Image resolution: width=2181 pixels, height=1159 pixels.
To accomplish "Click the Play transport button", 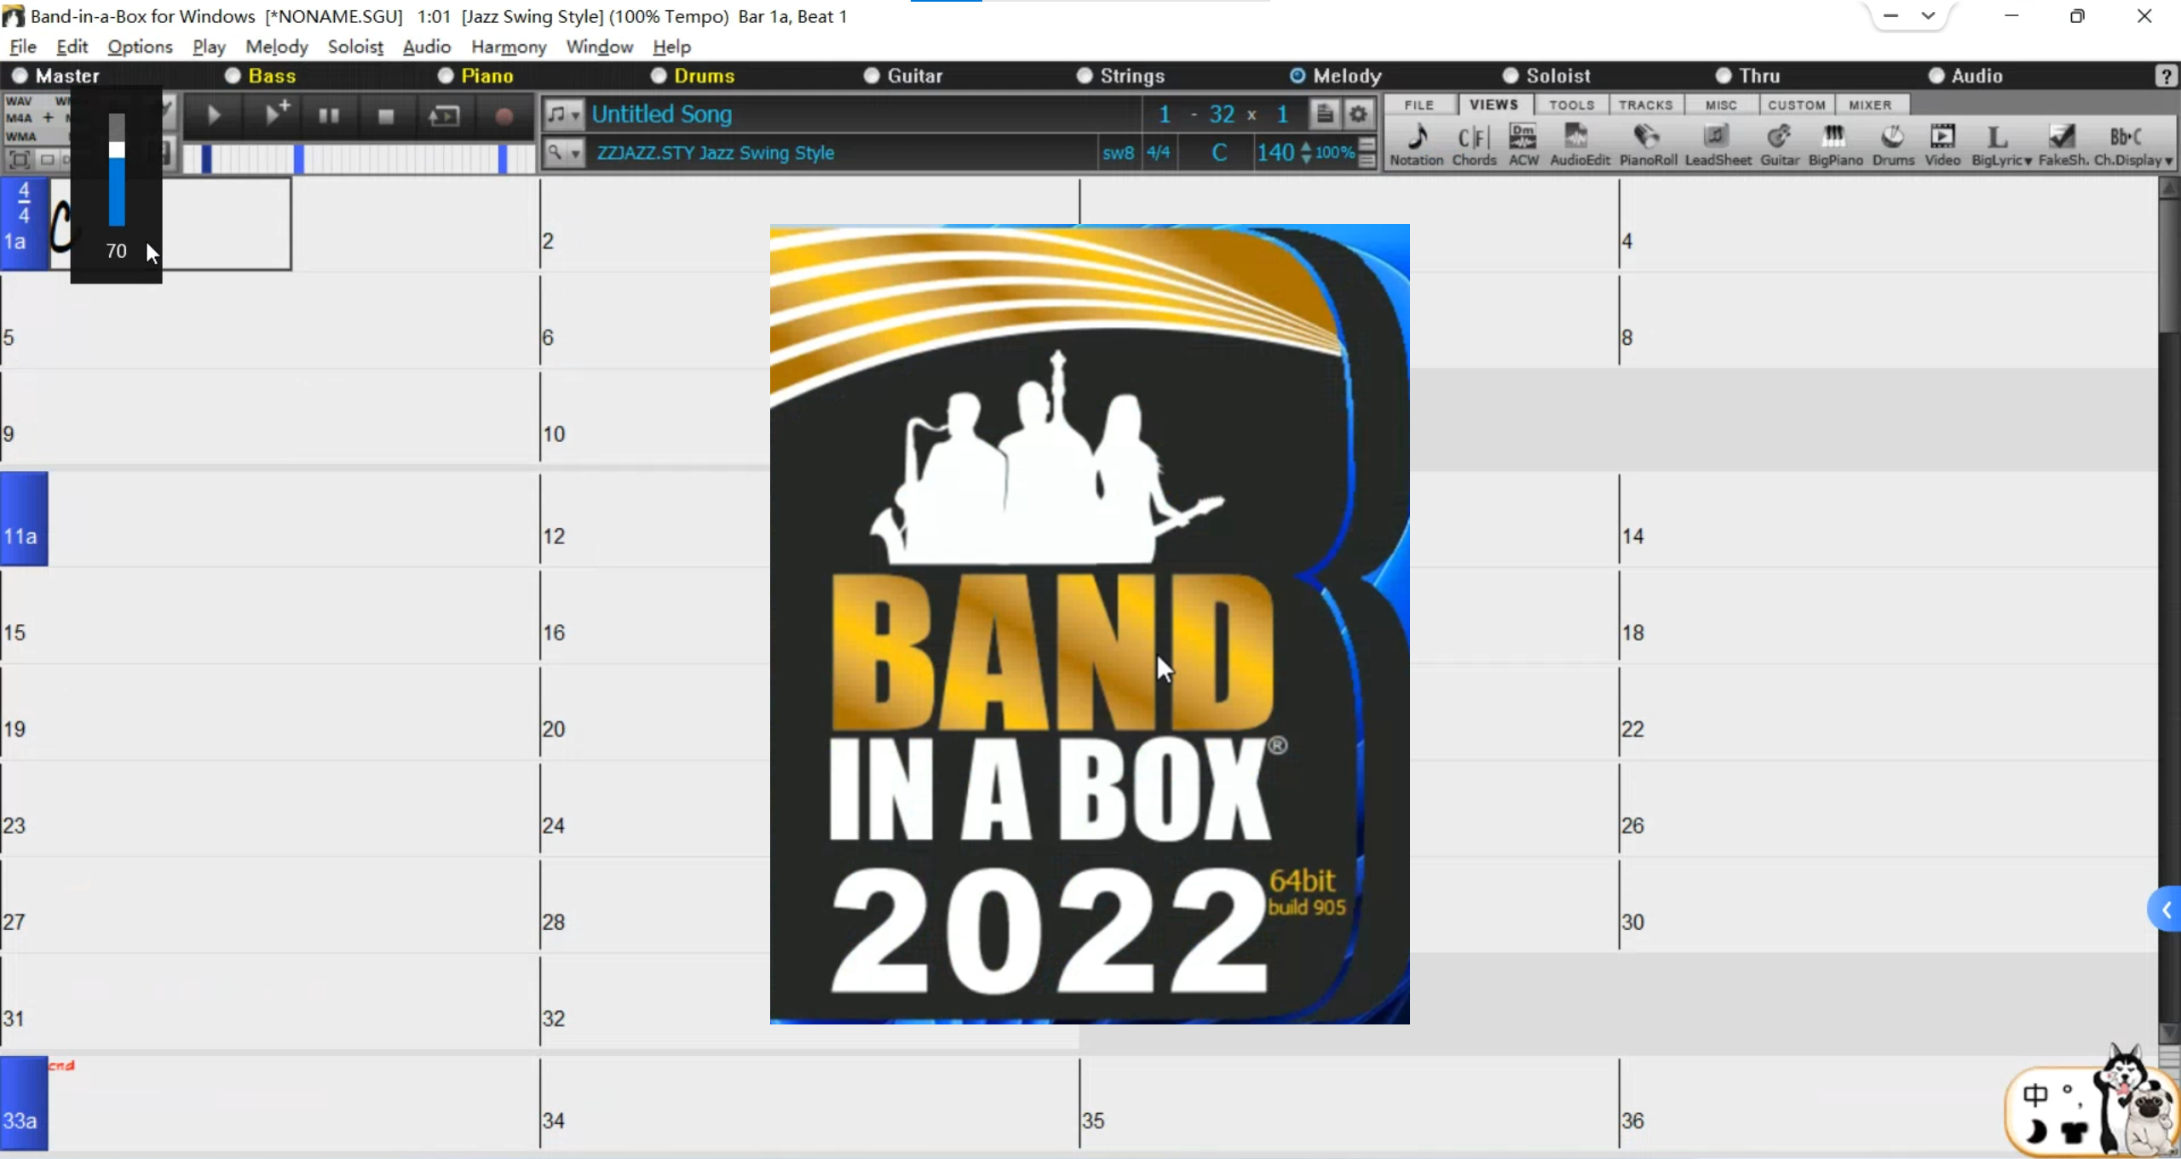I will pos(213,115).
